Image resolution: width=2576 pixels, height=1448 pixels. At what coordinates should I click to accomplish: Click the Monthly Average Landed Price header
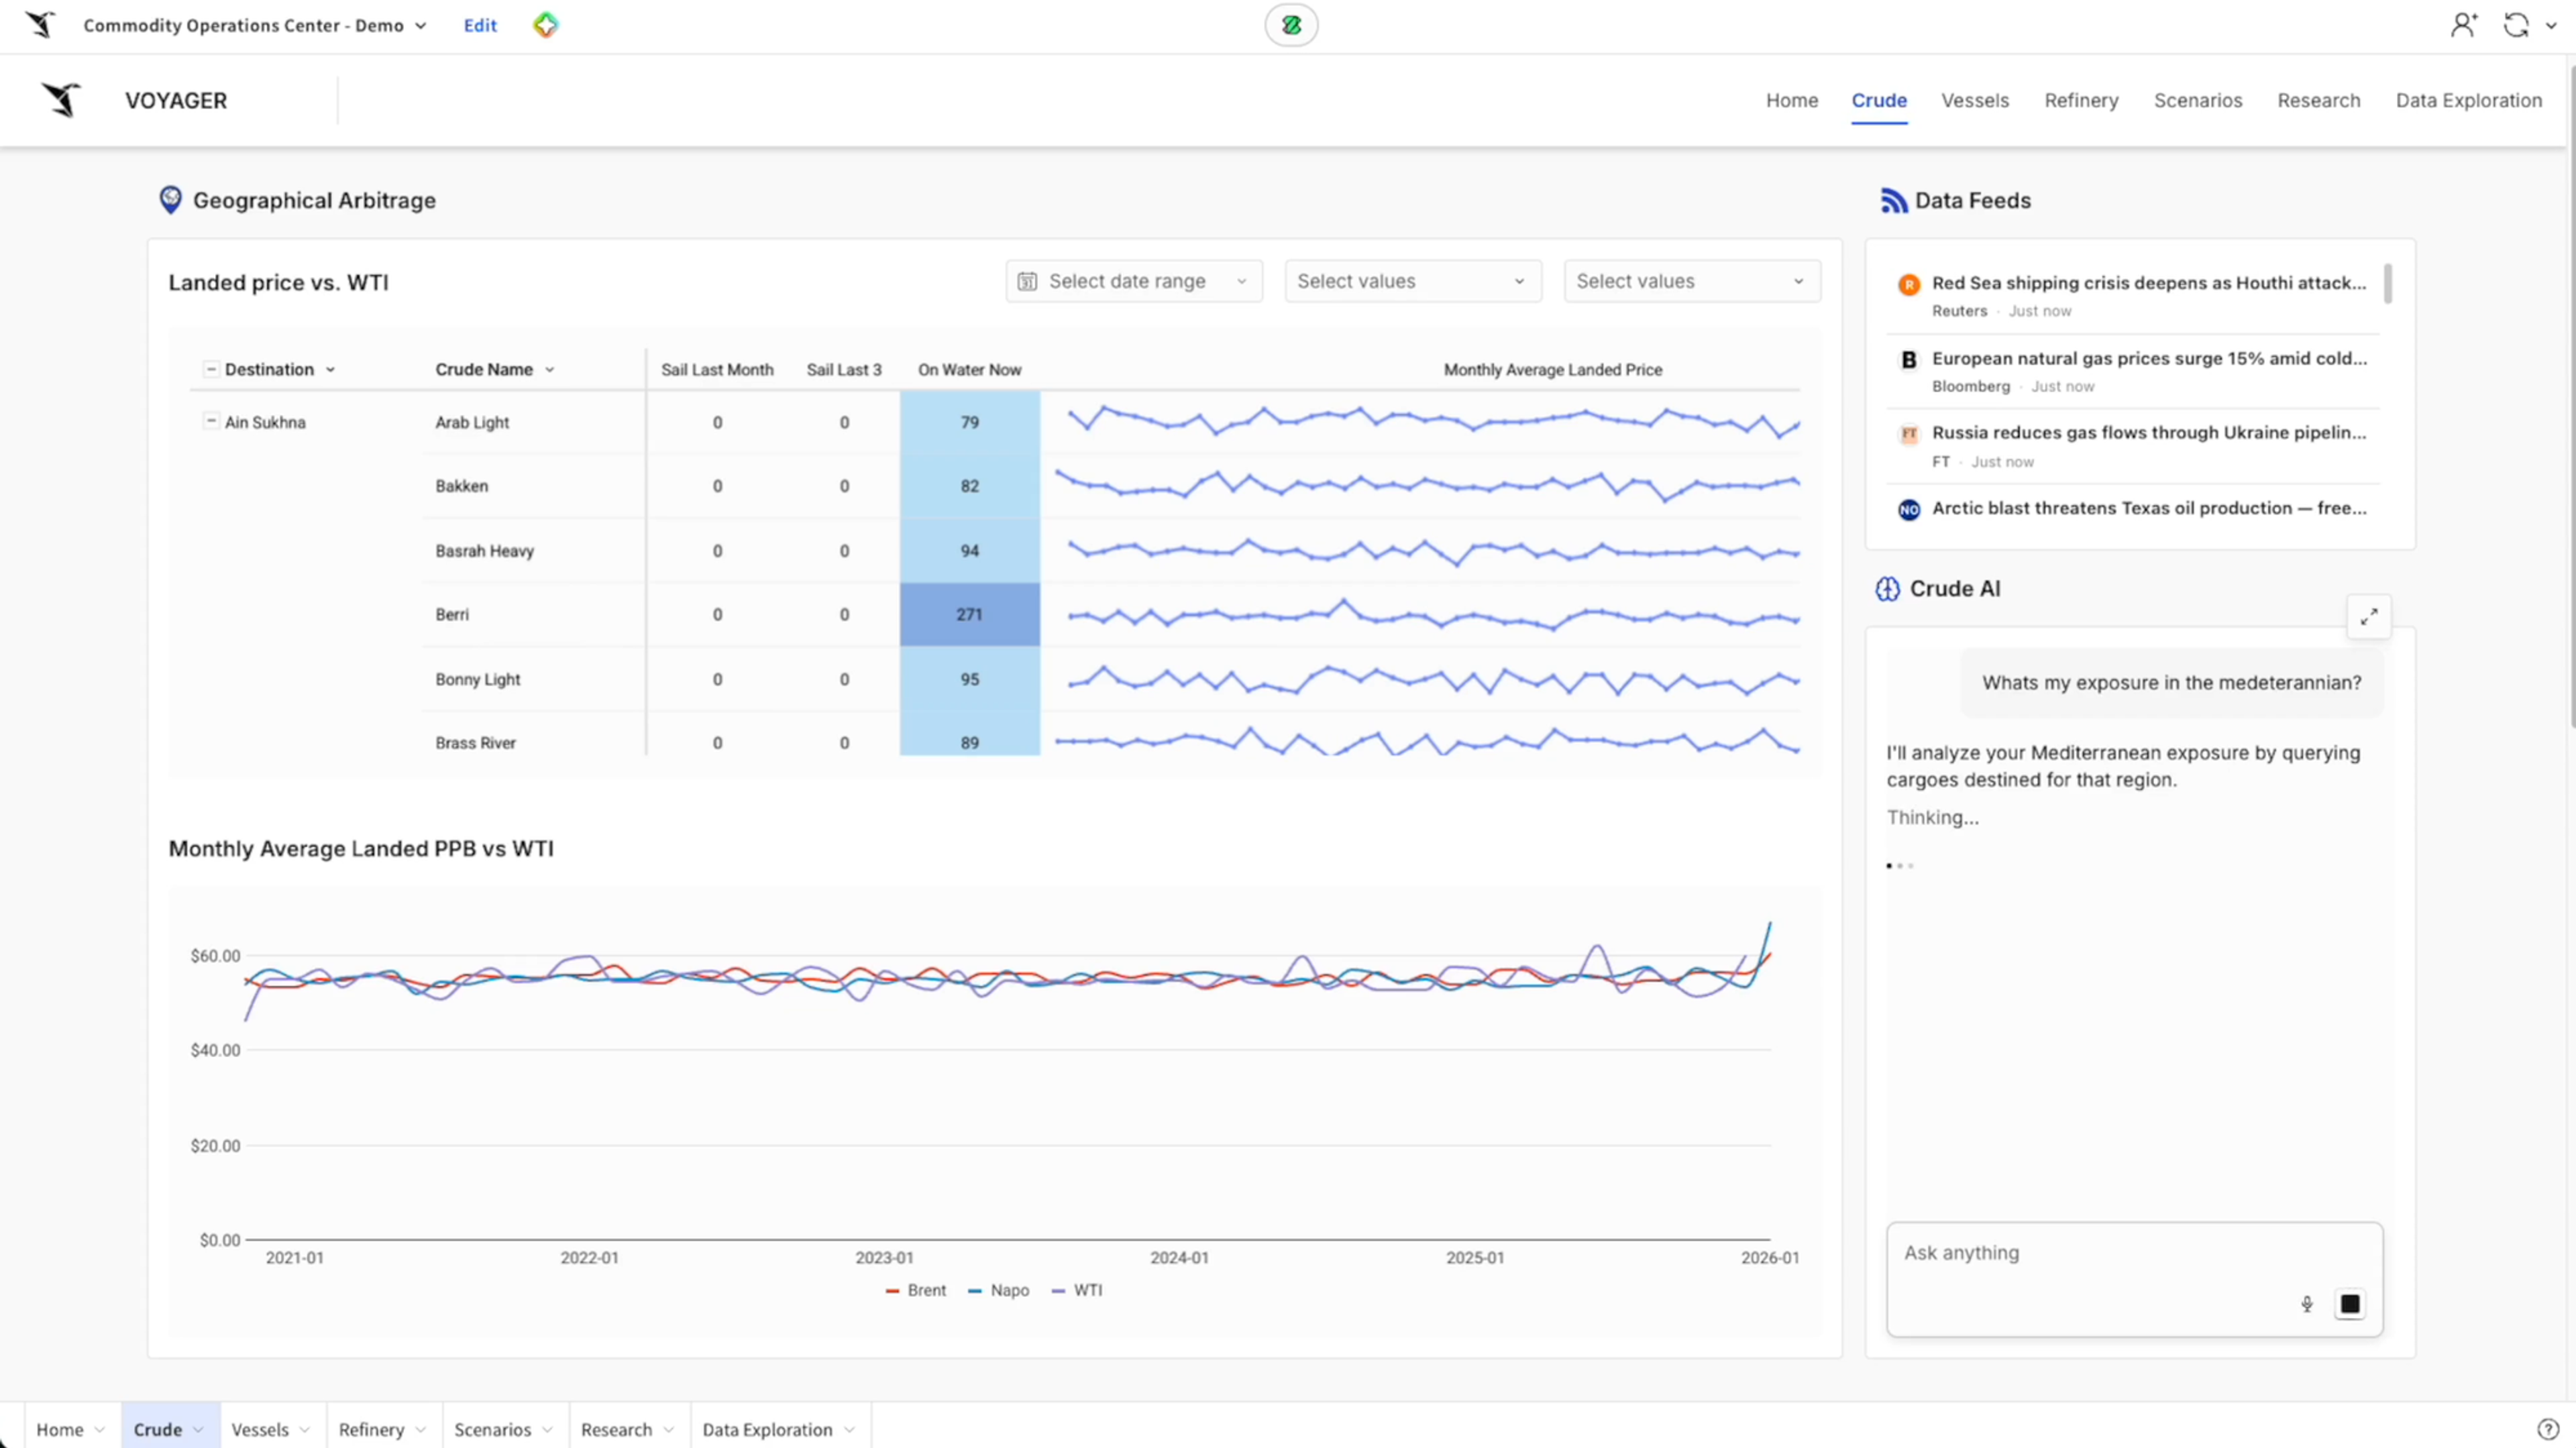pyautogui.click(x=1552, y=370)
